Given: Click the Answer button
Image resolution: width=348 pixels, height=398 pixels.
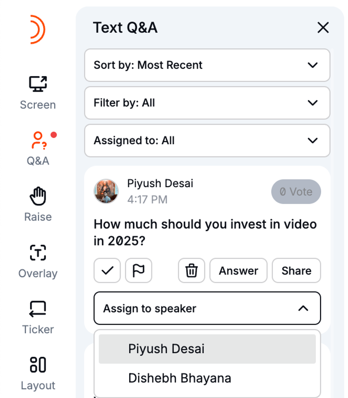Looking at the screenshot, I should (238, 271).
